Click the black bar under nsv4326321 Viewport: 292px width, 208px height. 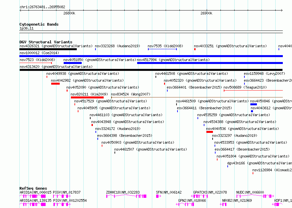[x=48, y=49]
